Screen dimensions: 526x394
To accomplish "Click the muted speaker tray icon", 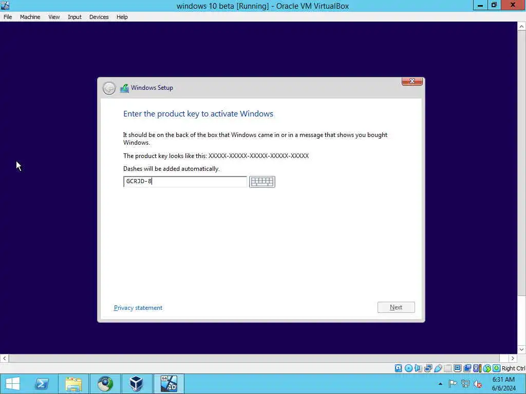I will coord(478,384).
